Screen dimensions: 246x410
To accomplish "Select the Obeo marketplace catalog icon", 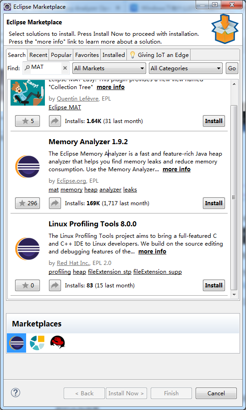I will coord(37,343).
